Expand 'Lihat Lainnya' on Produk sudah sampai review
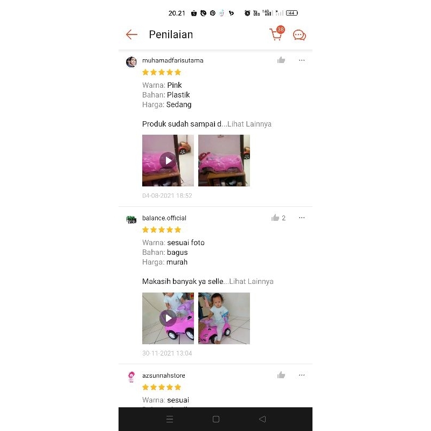Viewport: 431px width, 431px height. tap(249, 124)
